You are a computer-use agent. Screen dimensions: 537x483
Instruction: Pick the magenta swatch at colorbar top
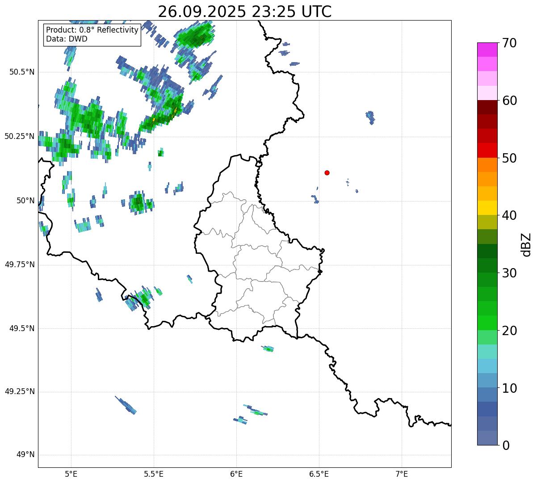coord(487,50)
